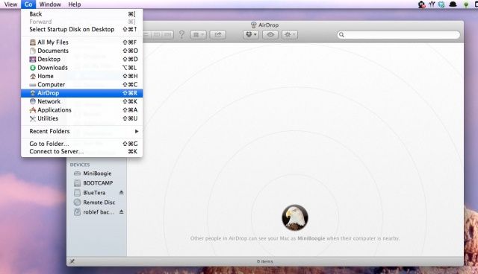Close the Go menu from menu bar

[28, 4]
